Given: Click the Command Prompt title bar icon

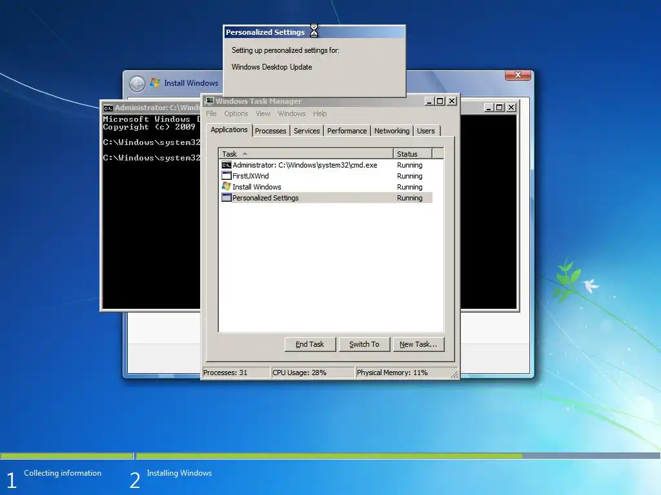Looking at the screenshot, I should pyautogui.click(x=108, y=108).
